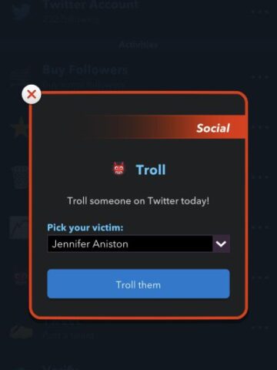This screenshot has width=277, height=370.
Task: Open three-dots menu beside the star row
Action: [260, 127]
